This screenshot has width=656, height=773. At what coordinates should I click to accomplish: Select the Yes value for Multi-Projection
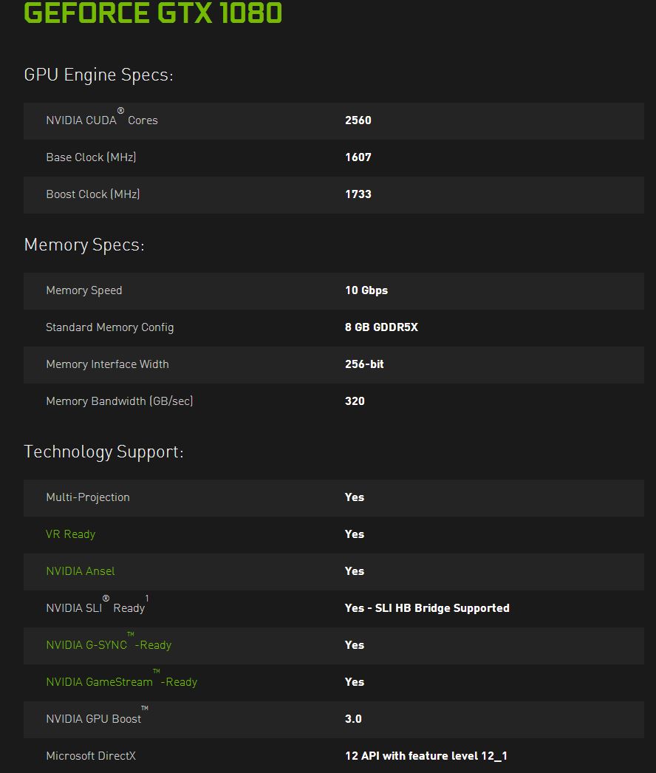pos(355,497)
